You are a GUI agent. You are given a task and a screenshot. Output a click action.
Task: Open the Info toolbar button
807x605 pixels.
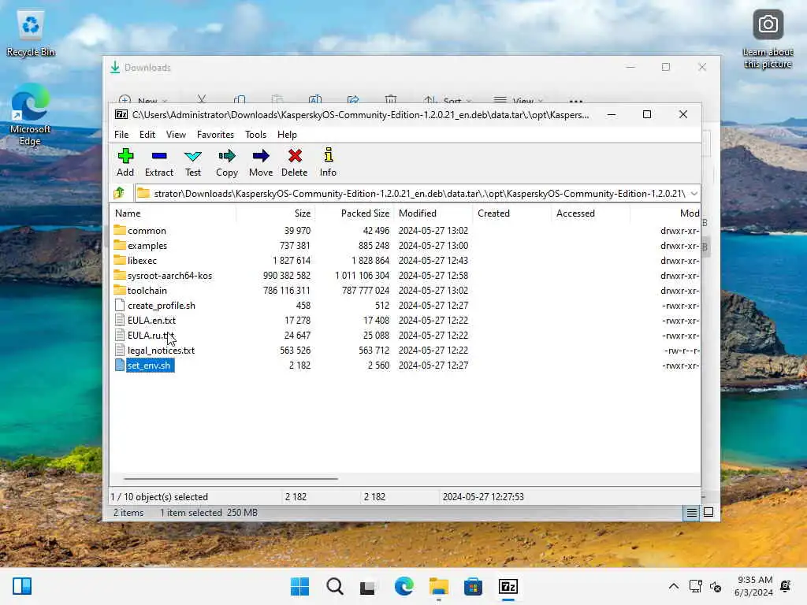coord(328,162)
